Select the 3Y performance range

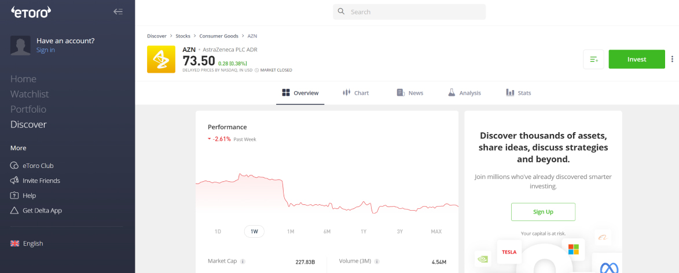(399, 231)
